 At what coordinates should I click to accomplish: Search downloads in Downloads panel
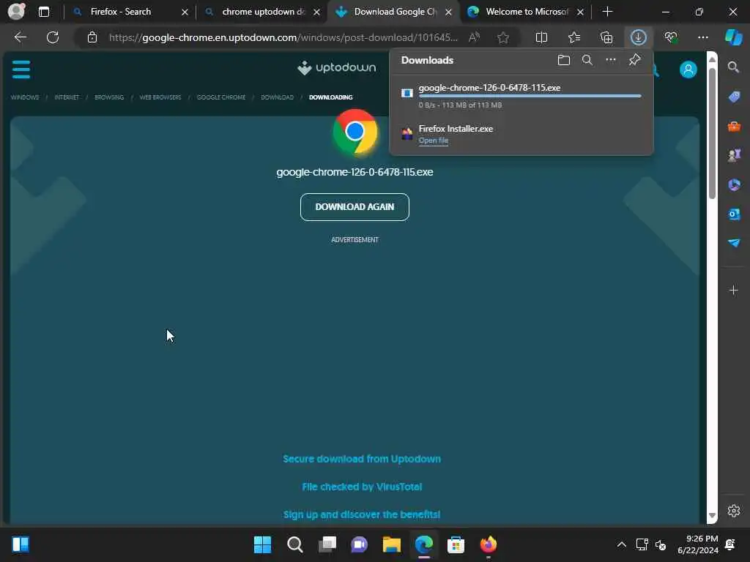pos(587,60)
